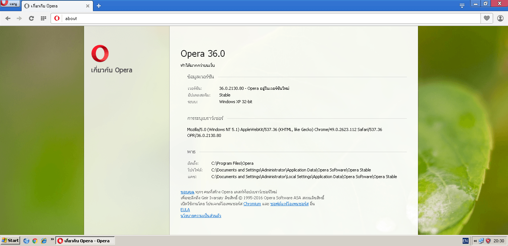Open a new tab with plus button
This screenshot has height=246, width=508.
[99, 6]
